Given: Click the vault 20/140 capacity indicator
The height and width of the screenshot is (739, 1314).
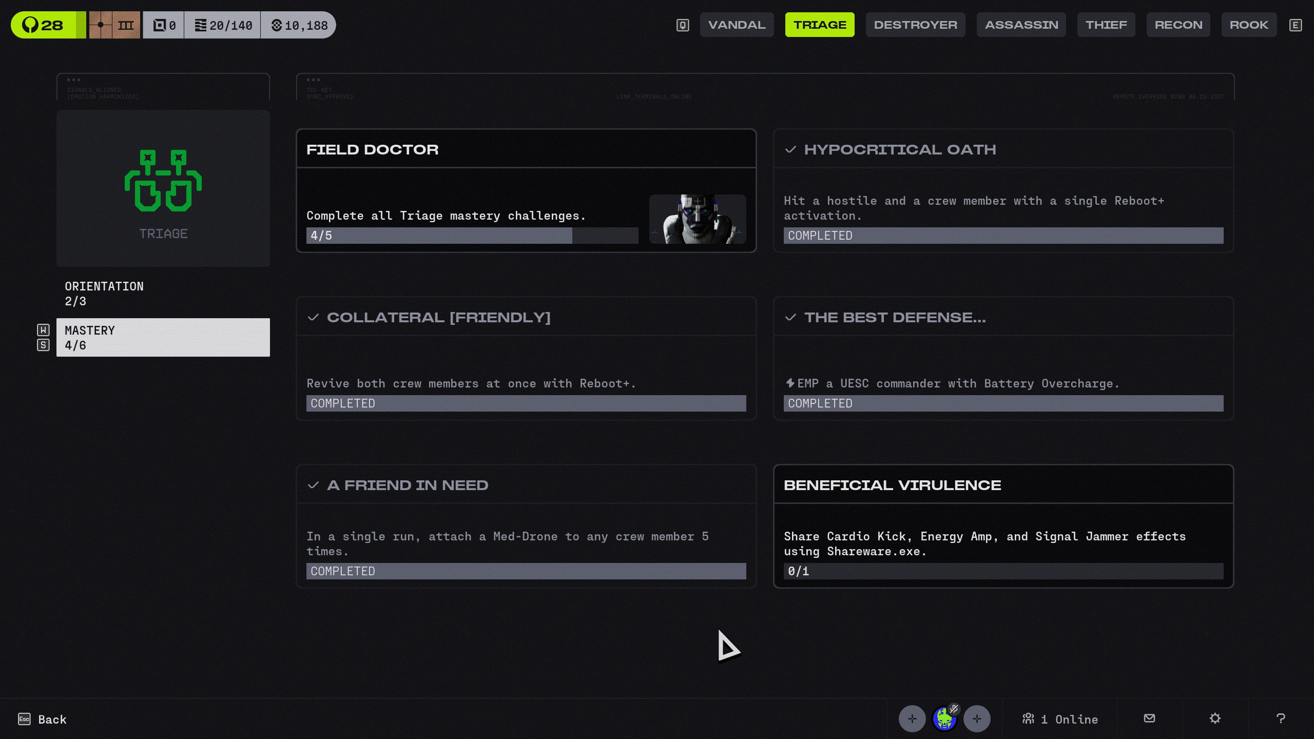Looking at the screenshot, I should point(223,25).
